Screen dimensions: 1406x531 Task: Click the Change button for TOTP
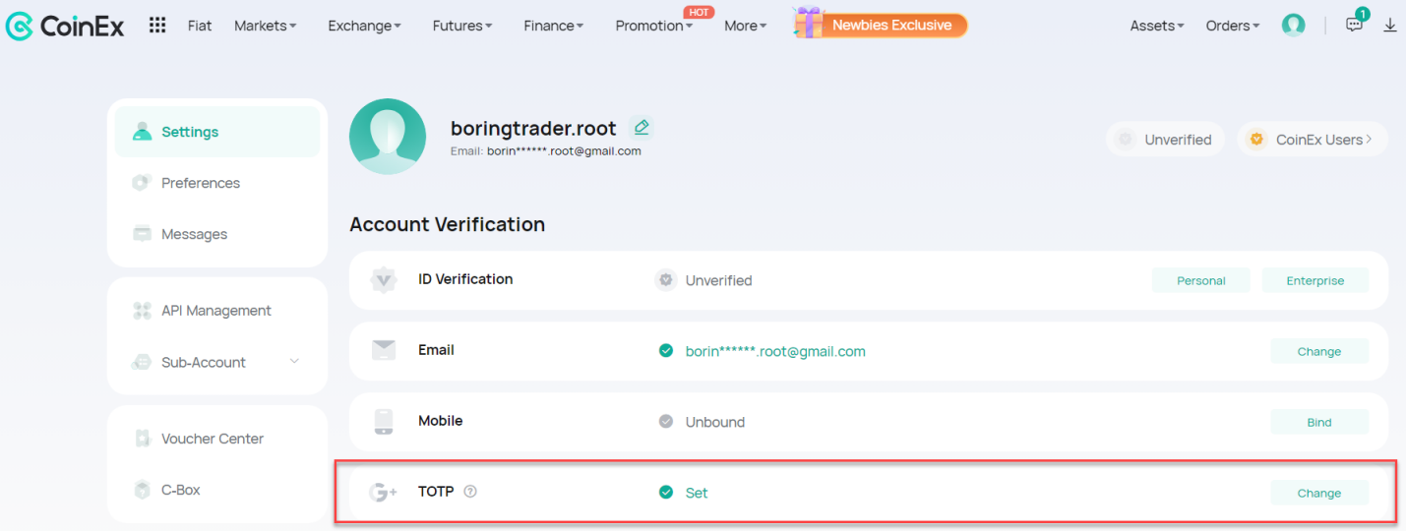(x=1319, y=493)
